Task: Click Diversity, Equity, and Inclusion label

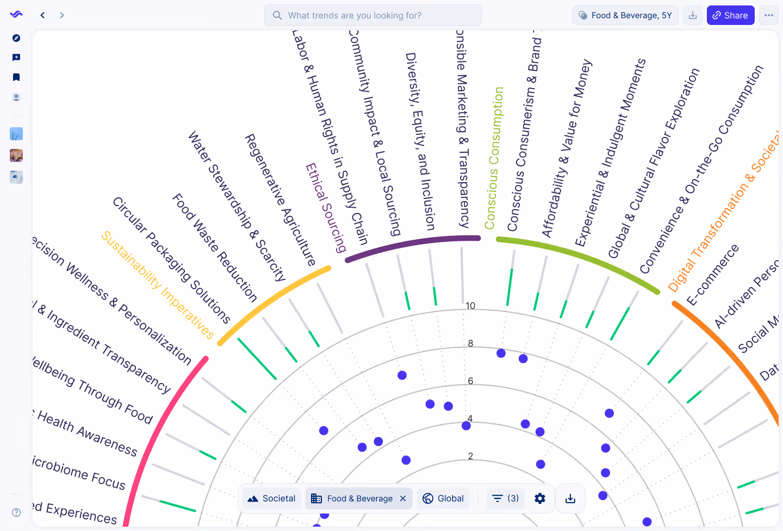Action: click(x=420, y=141)
